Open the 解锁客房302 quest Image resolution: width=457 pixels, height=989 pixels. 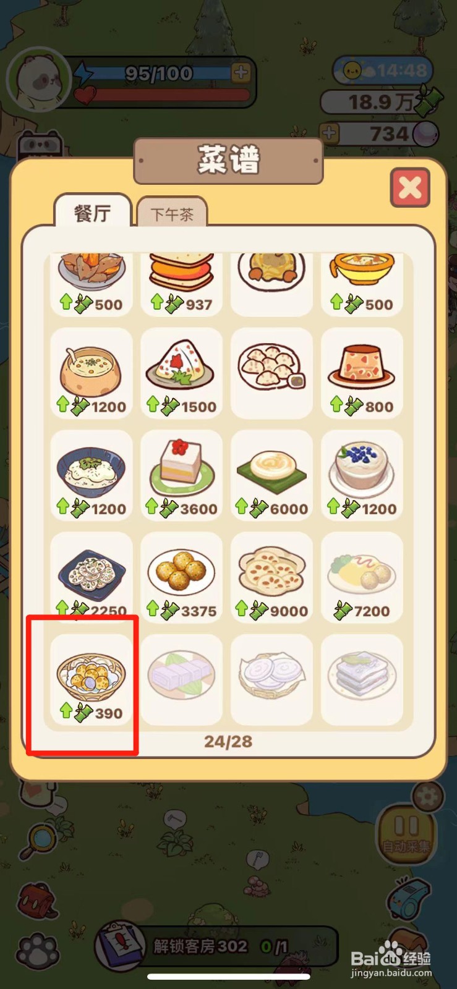coord(216,946)
